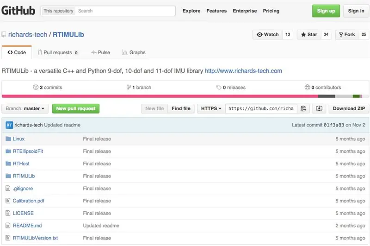Click the contributors people icon
370x246 pixels.
(x=307, y=88)
